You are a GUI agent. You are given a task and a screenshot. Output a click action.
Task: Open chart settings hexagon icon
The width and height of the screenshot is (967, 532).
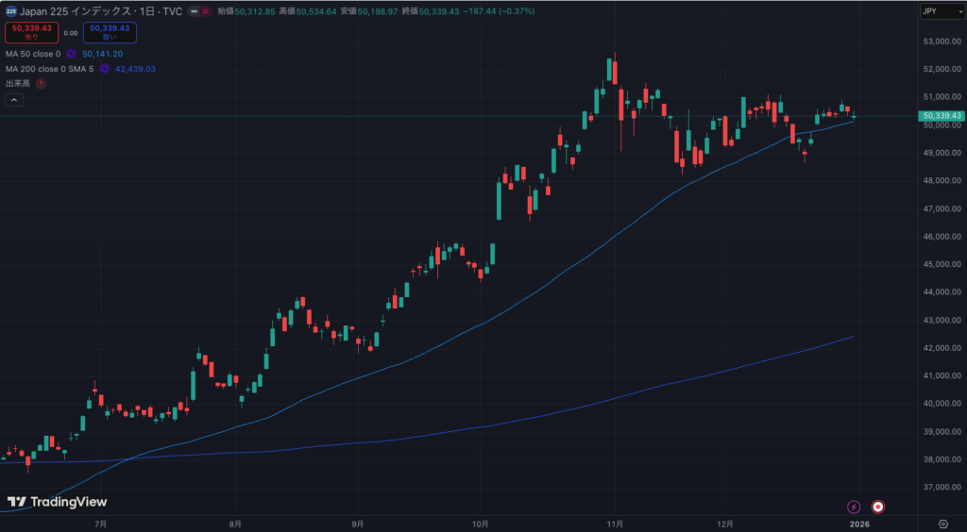pyautogui.click(x=942, y=523)
